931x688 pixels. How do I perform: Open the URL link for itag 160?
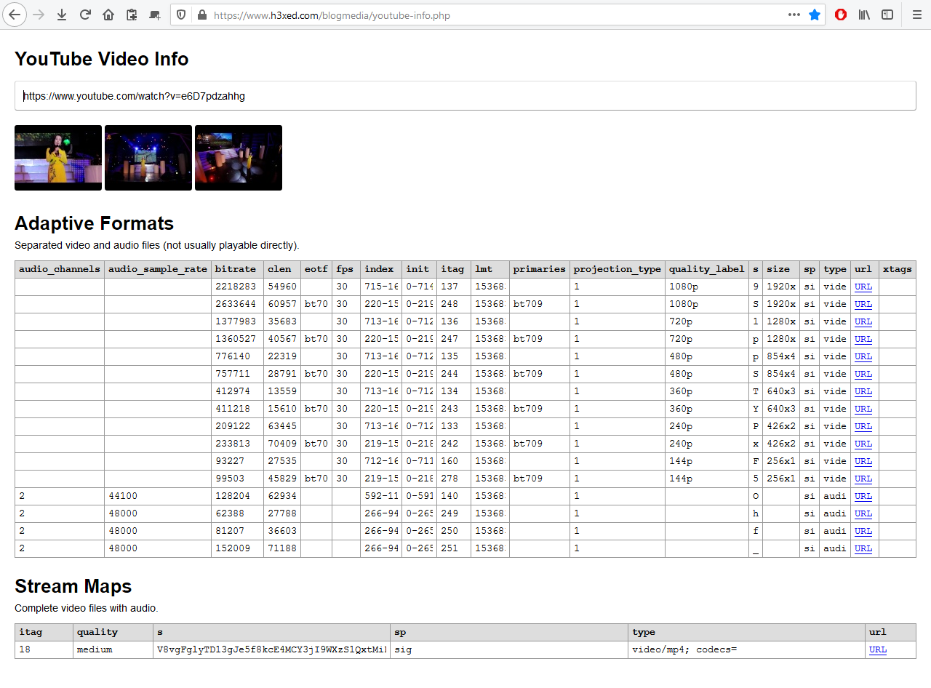[x=863, y=461]
